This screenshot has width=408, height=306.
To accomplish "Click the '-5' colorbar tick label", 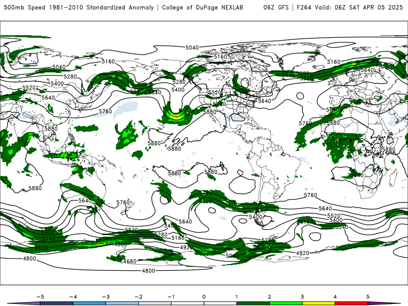I will 40,297.
